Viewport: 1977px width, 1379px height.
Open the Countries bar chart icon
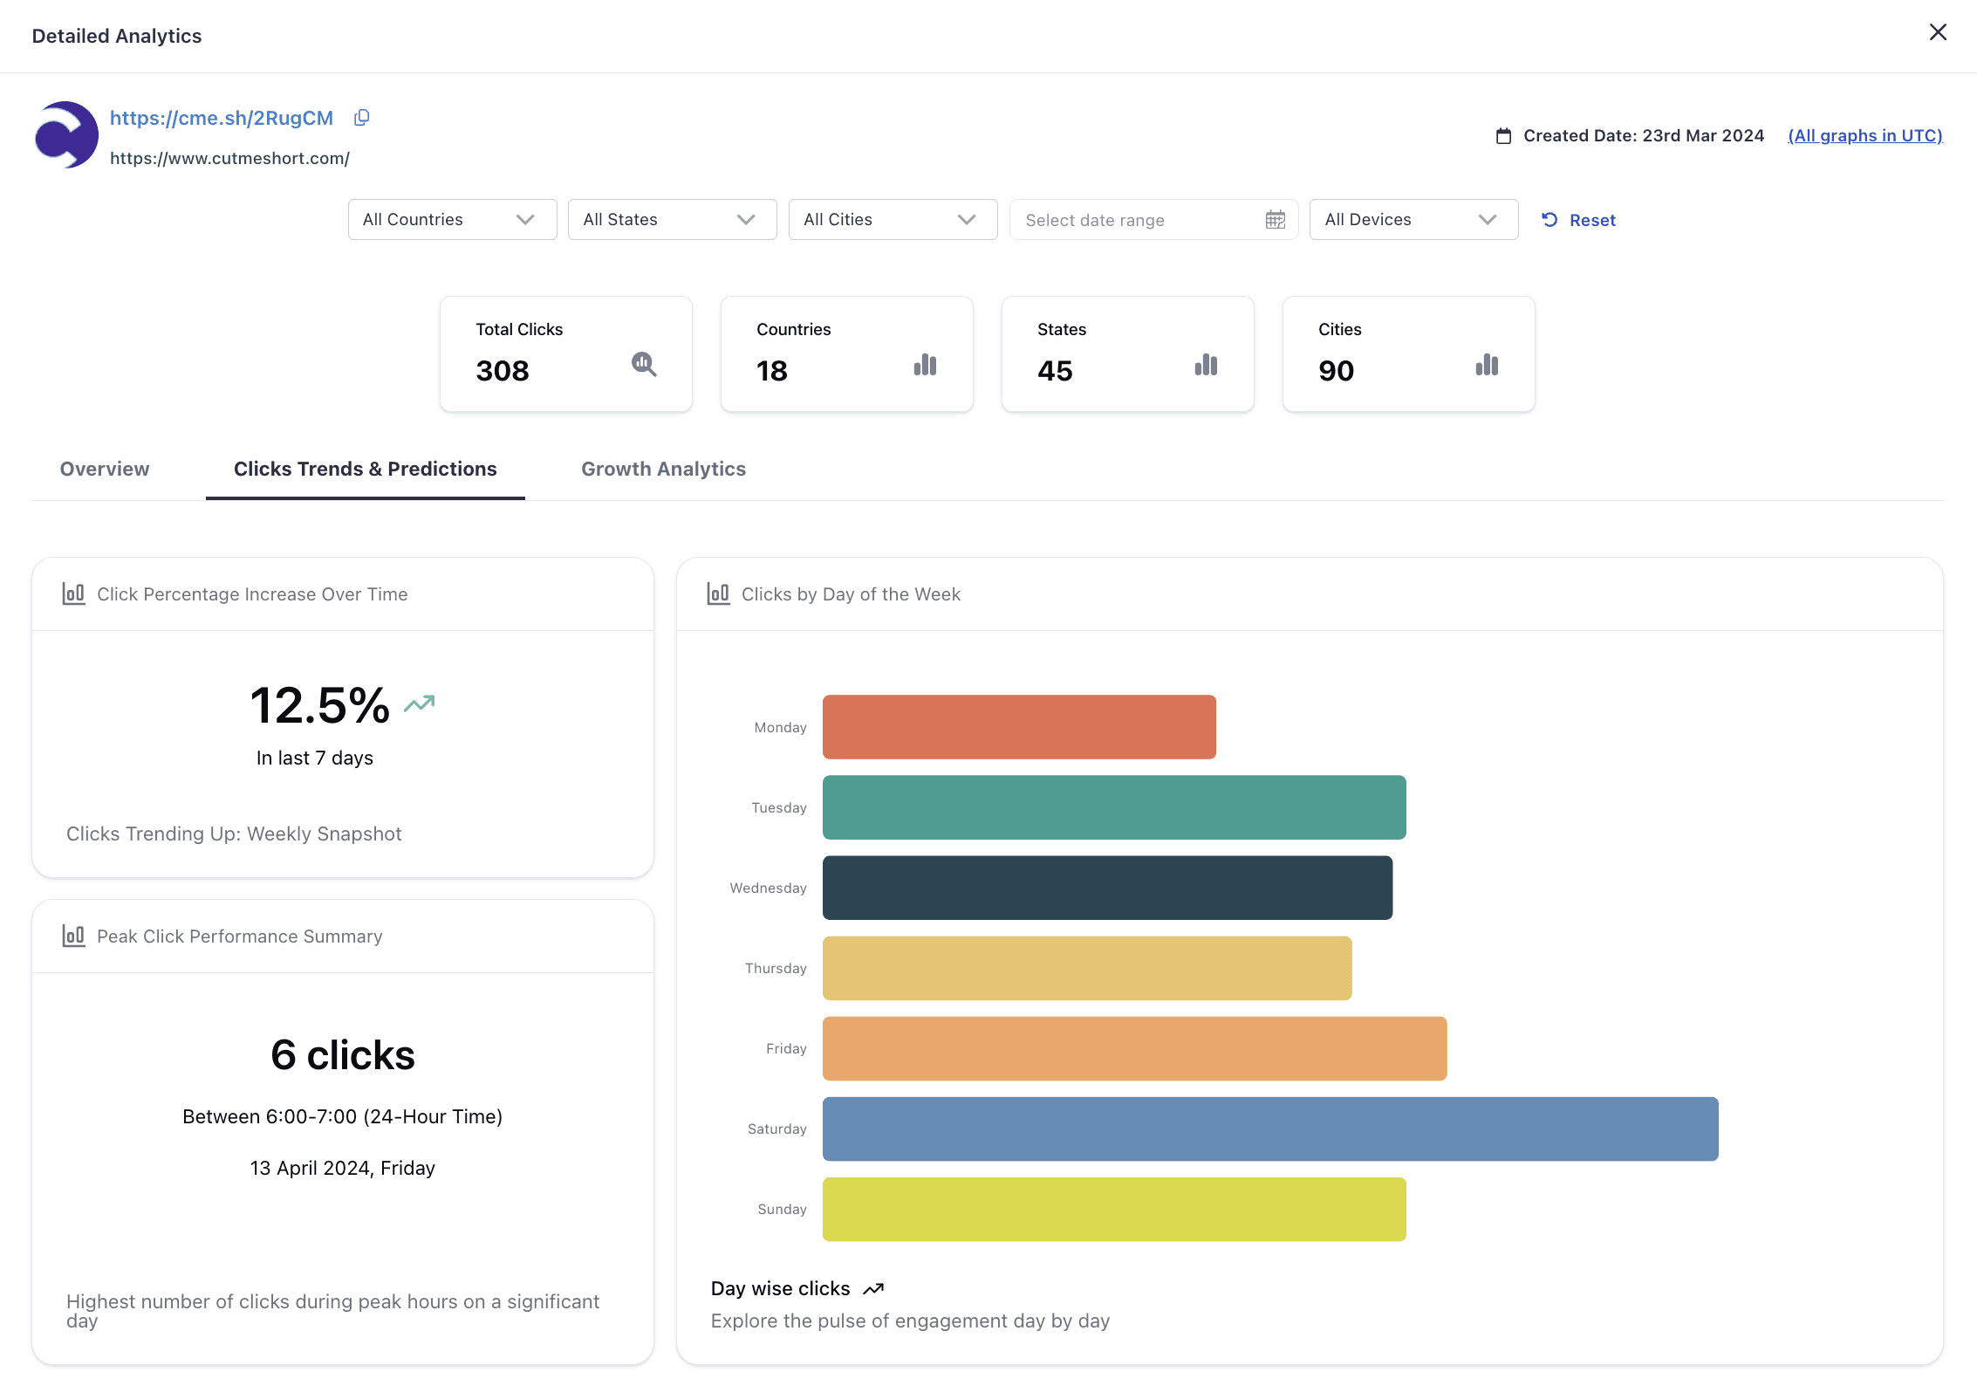(925, 365)
